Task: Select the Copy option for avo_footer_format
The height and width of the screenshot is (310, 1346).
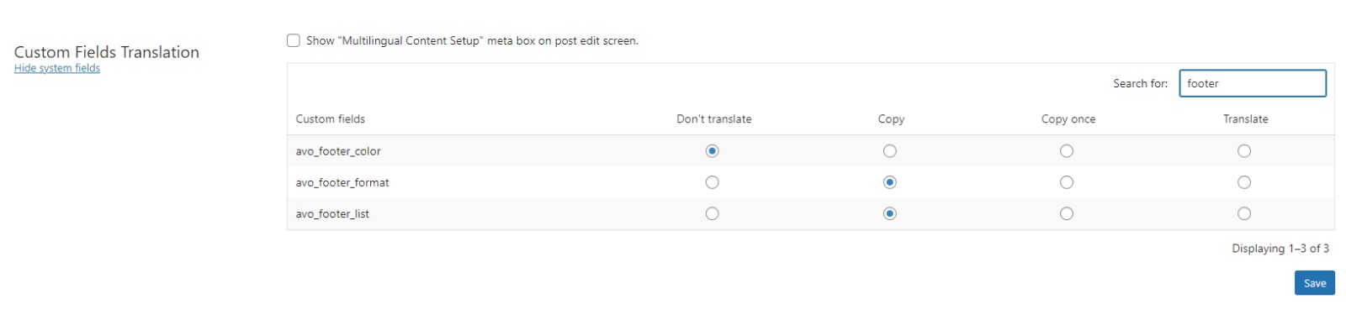Action: tap(890, 182)
